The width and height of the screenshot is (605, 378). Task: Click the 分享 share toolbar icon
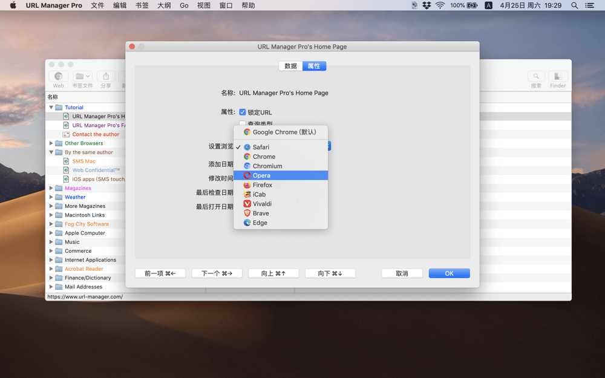(x=106, y=76)
